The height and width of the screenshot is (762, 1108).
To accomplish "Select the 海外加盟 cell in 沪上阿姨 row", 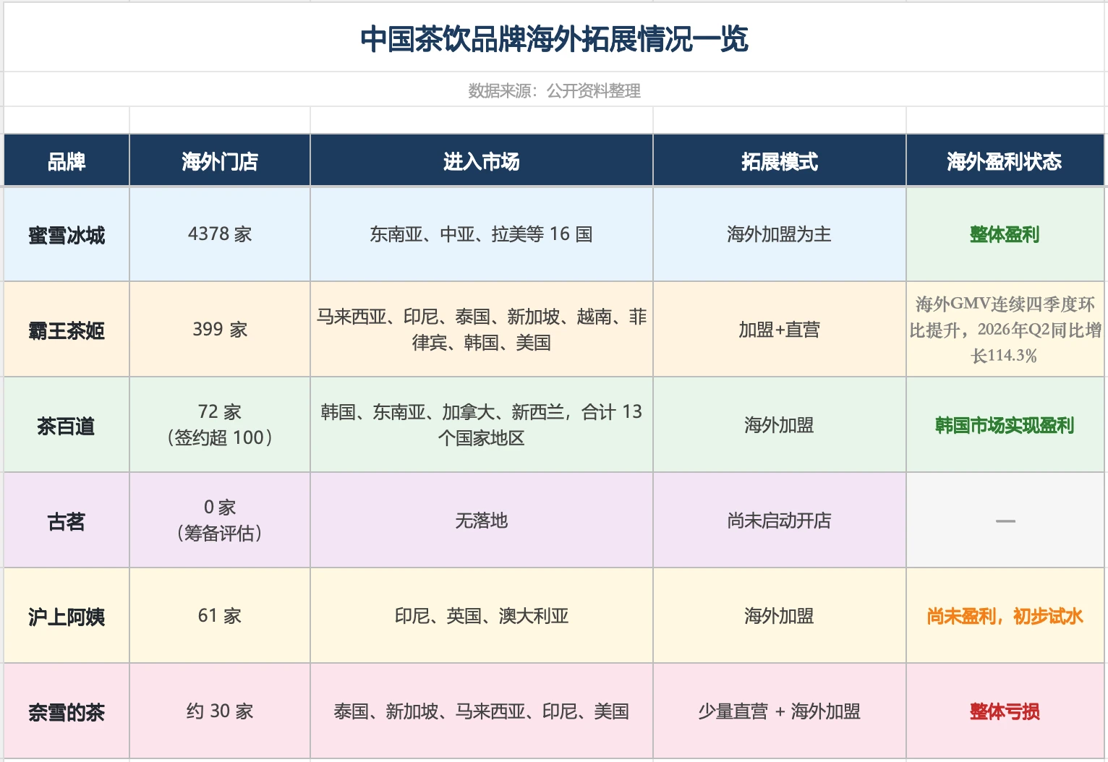I will pyautogui.click(x=780, y=616).
